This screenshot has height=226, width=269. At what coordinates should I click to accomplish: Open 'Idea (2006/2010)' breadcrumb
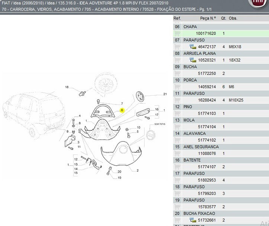[x=29, y=3]
